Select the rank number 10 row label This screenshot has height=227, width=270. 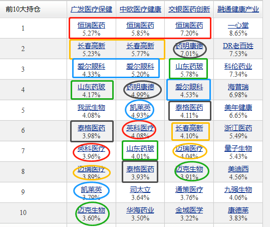[x=23, y=212]
